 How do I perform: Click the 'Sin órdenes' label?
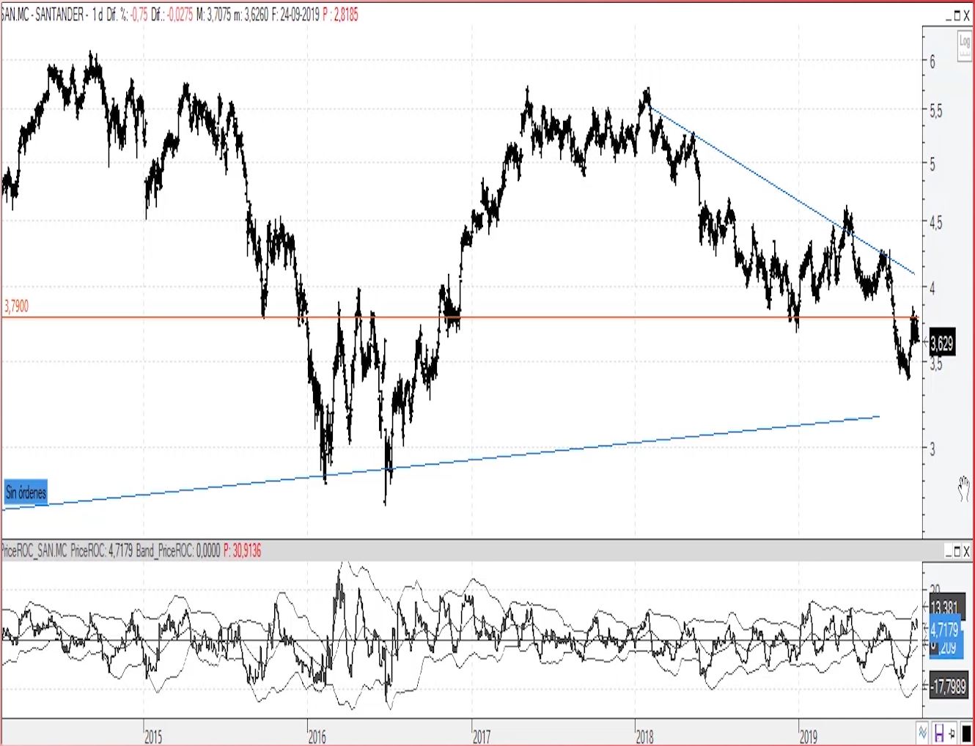26,492
